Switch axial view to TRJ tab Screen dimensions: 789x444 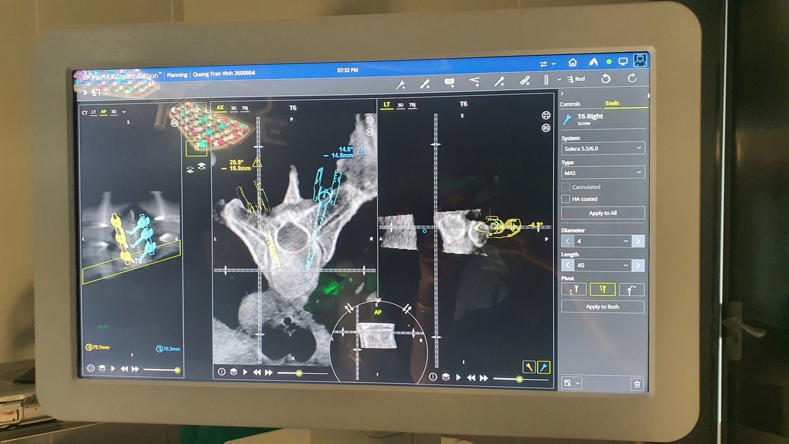pyautogui.click(x=245, y=108)
